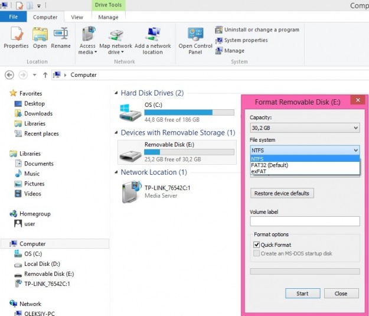
Task: Open the Access media ribbon icon
Action: 87,34
